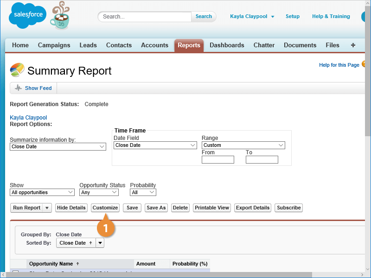Viewport: 371px width, 278px height.
Task: Open the Summarize information by dropdown
Action: click(58, 146)
